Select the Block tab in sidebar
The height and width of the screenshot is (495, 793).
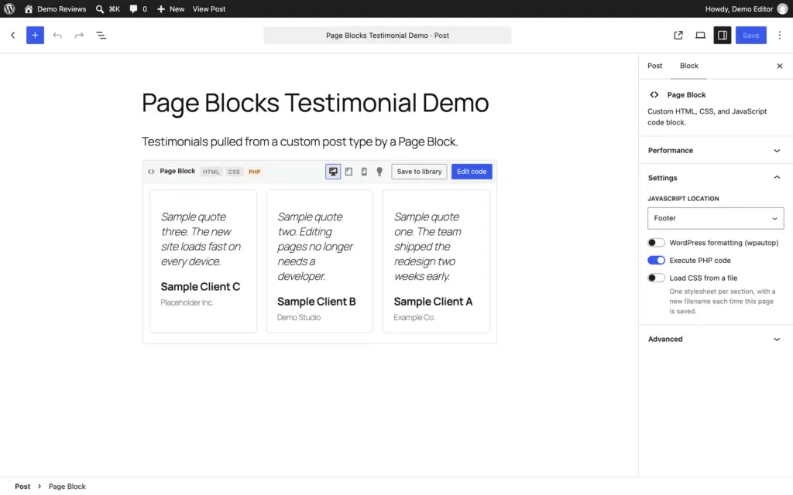coord(688,66)
